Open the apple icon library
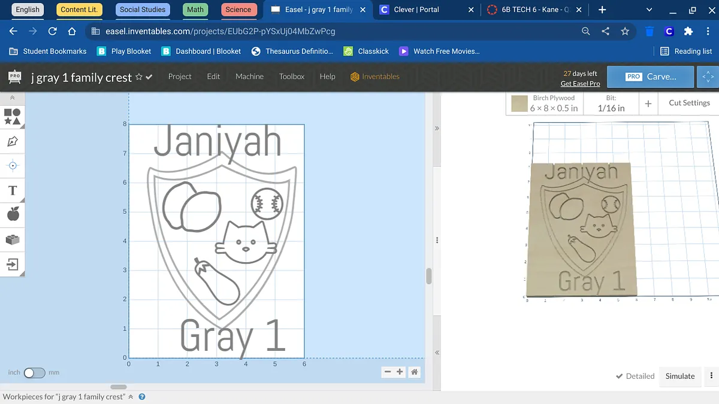The width and height of the screenshot is (719, 404). pos(13,214)
